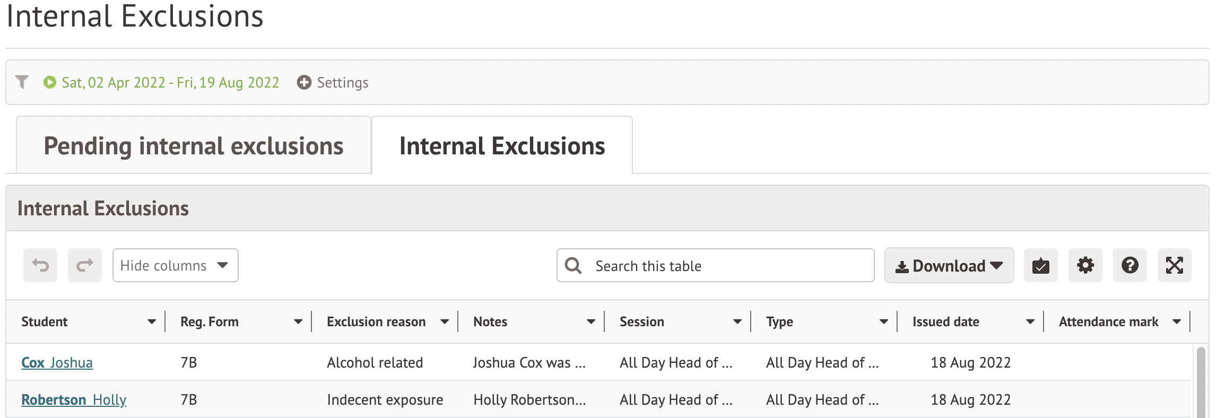Screen dimensions: 1217x418
Task: Open Joshua Cox student profile link
Action: pyautogui.click(x=57, y=363)
